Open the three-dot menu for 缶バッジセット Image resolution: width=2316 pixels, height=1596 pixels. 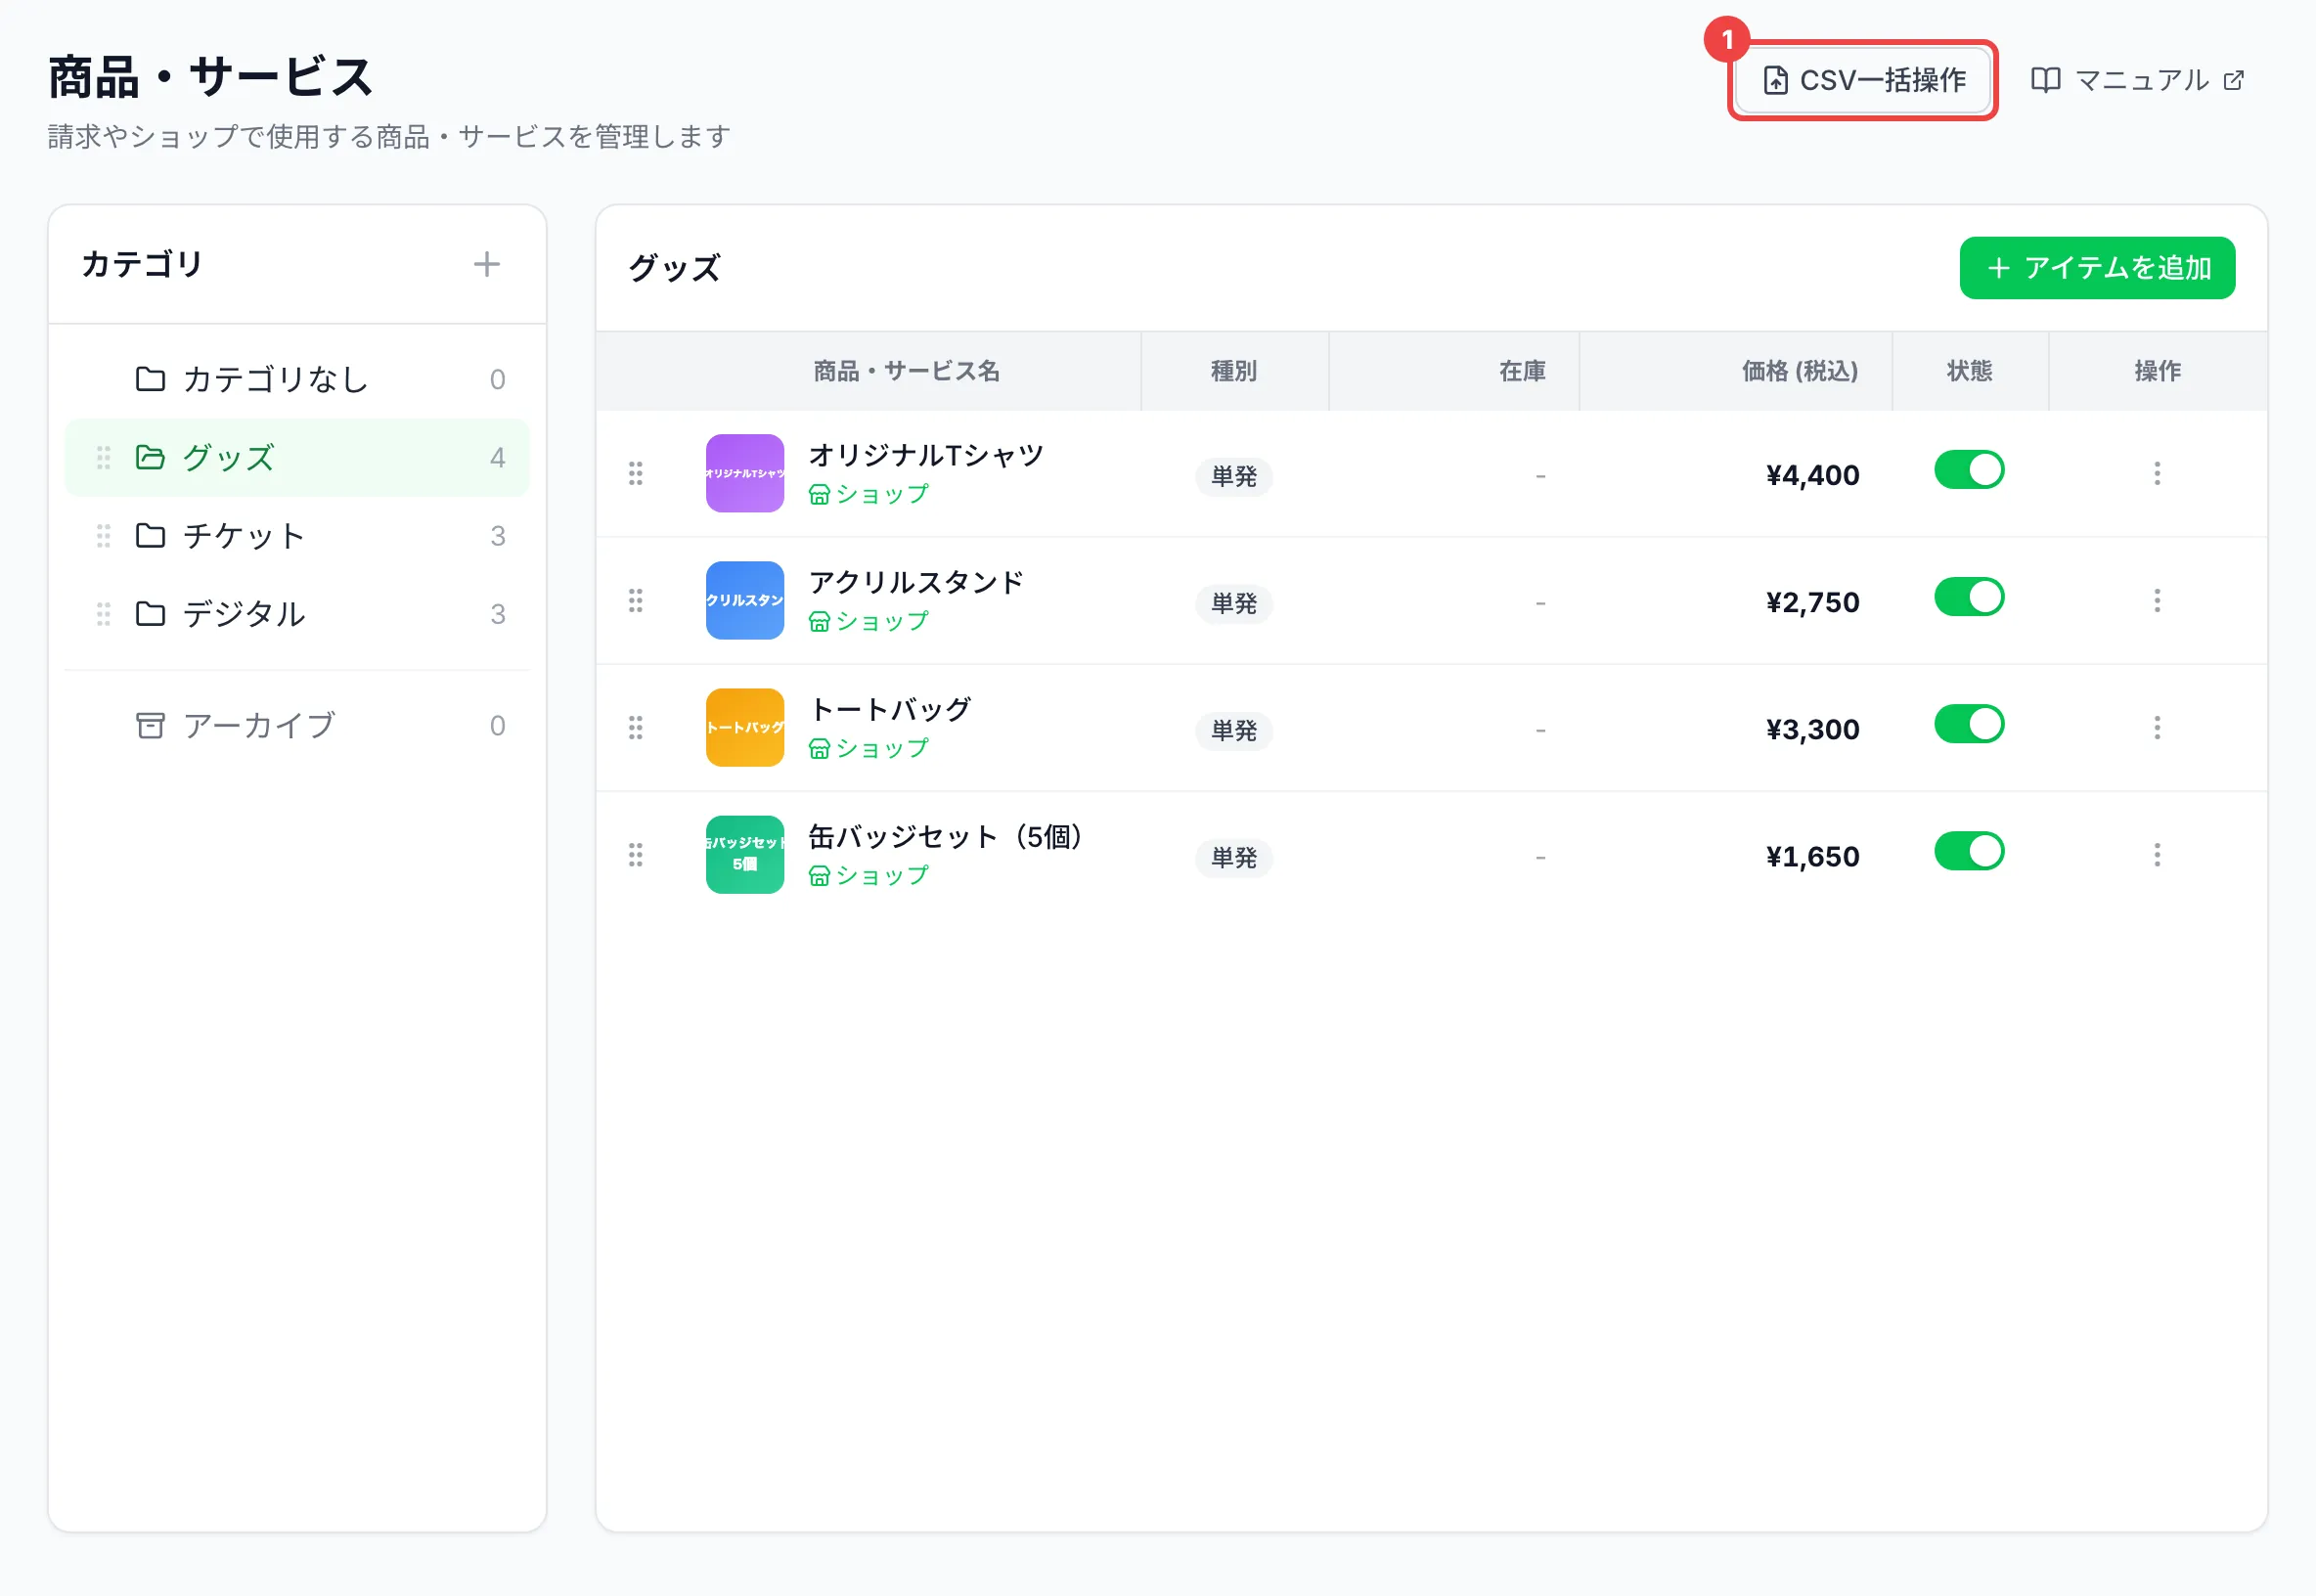tap(2157, 854)
